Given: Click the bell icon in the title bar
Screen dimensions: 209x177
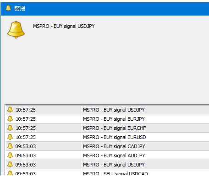Looking at the screenshot, I should (x=8, y=8).
